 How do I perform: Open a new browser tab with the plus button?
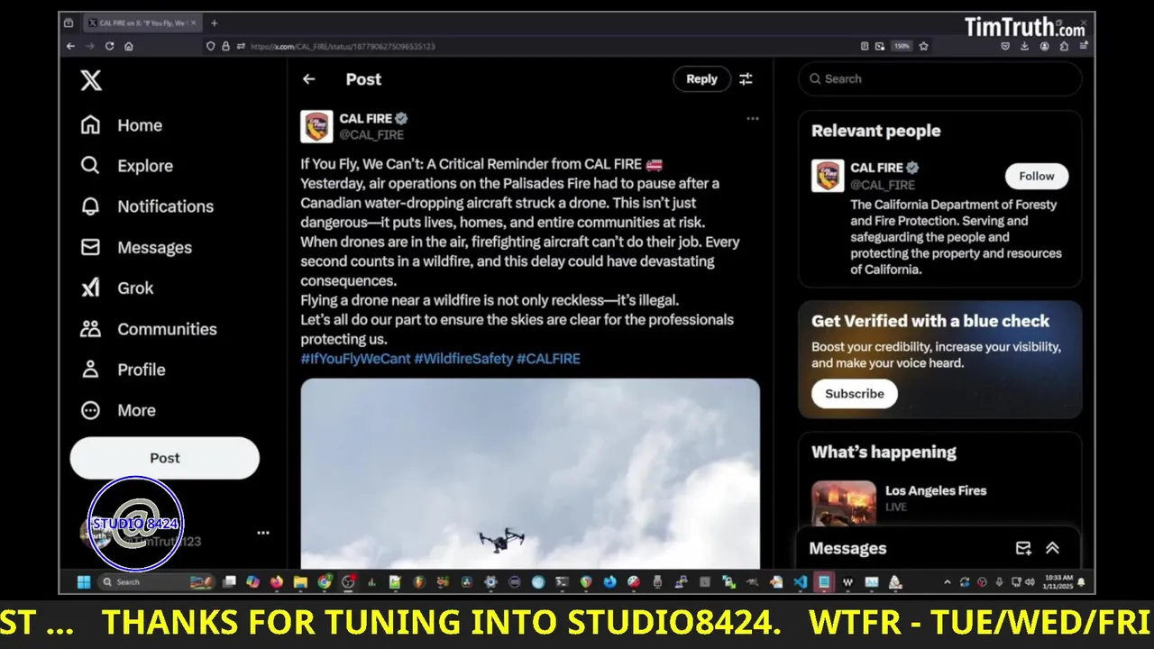click(x=214, y=23)
